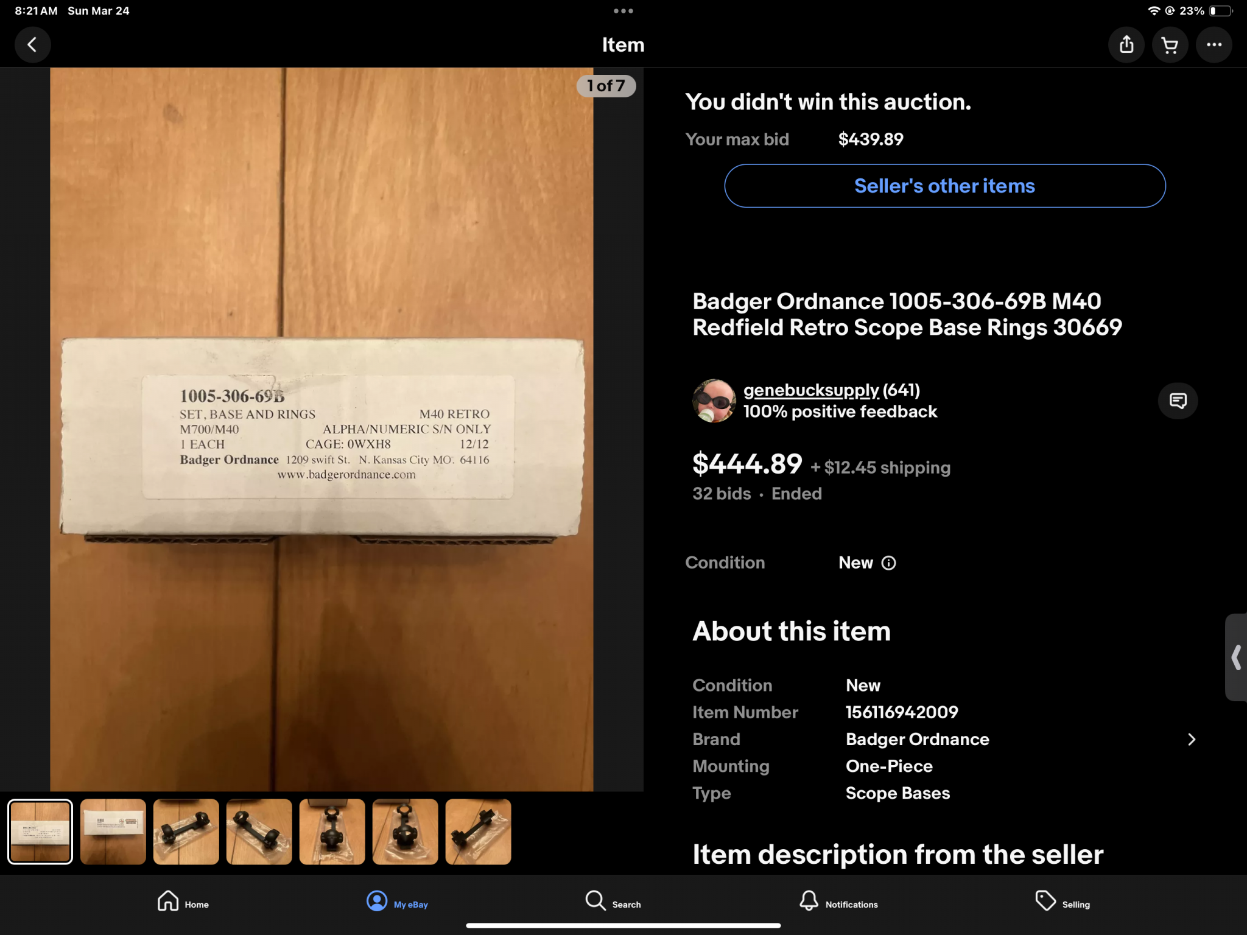Select fifth thumbnail showing ring upright
This screenshot has height=935, width=1247.
pyautogui.click(x=332, y=832)
